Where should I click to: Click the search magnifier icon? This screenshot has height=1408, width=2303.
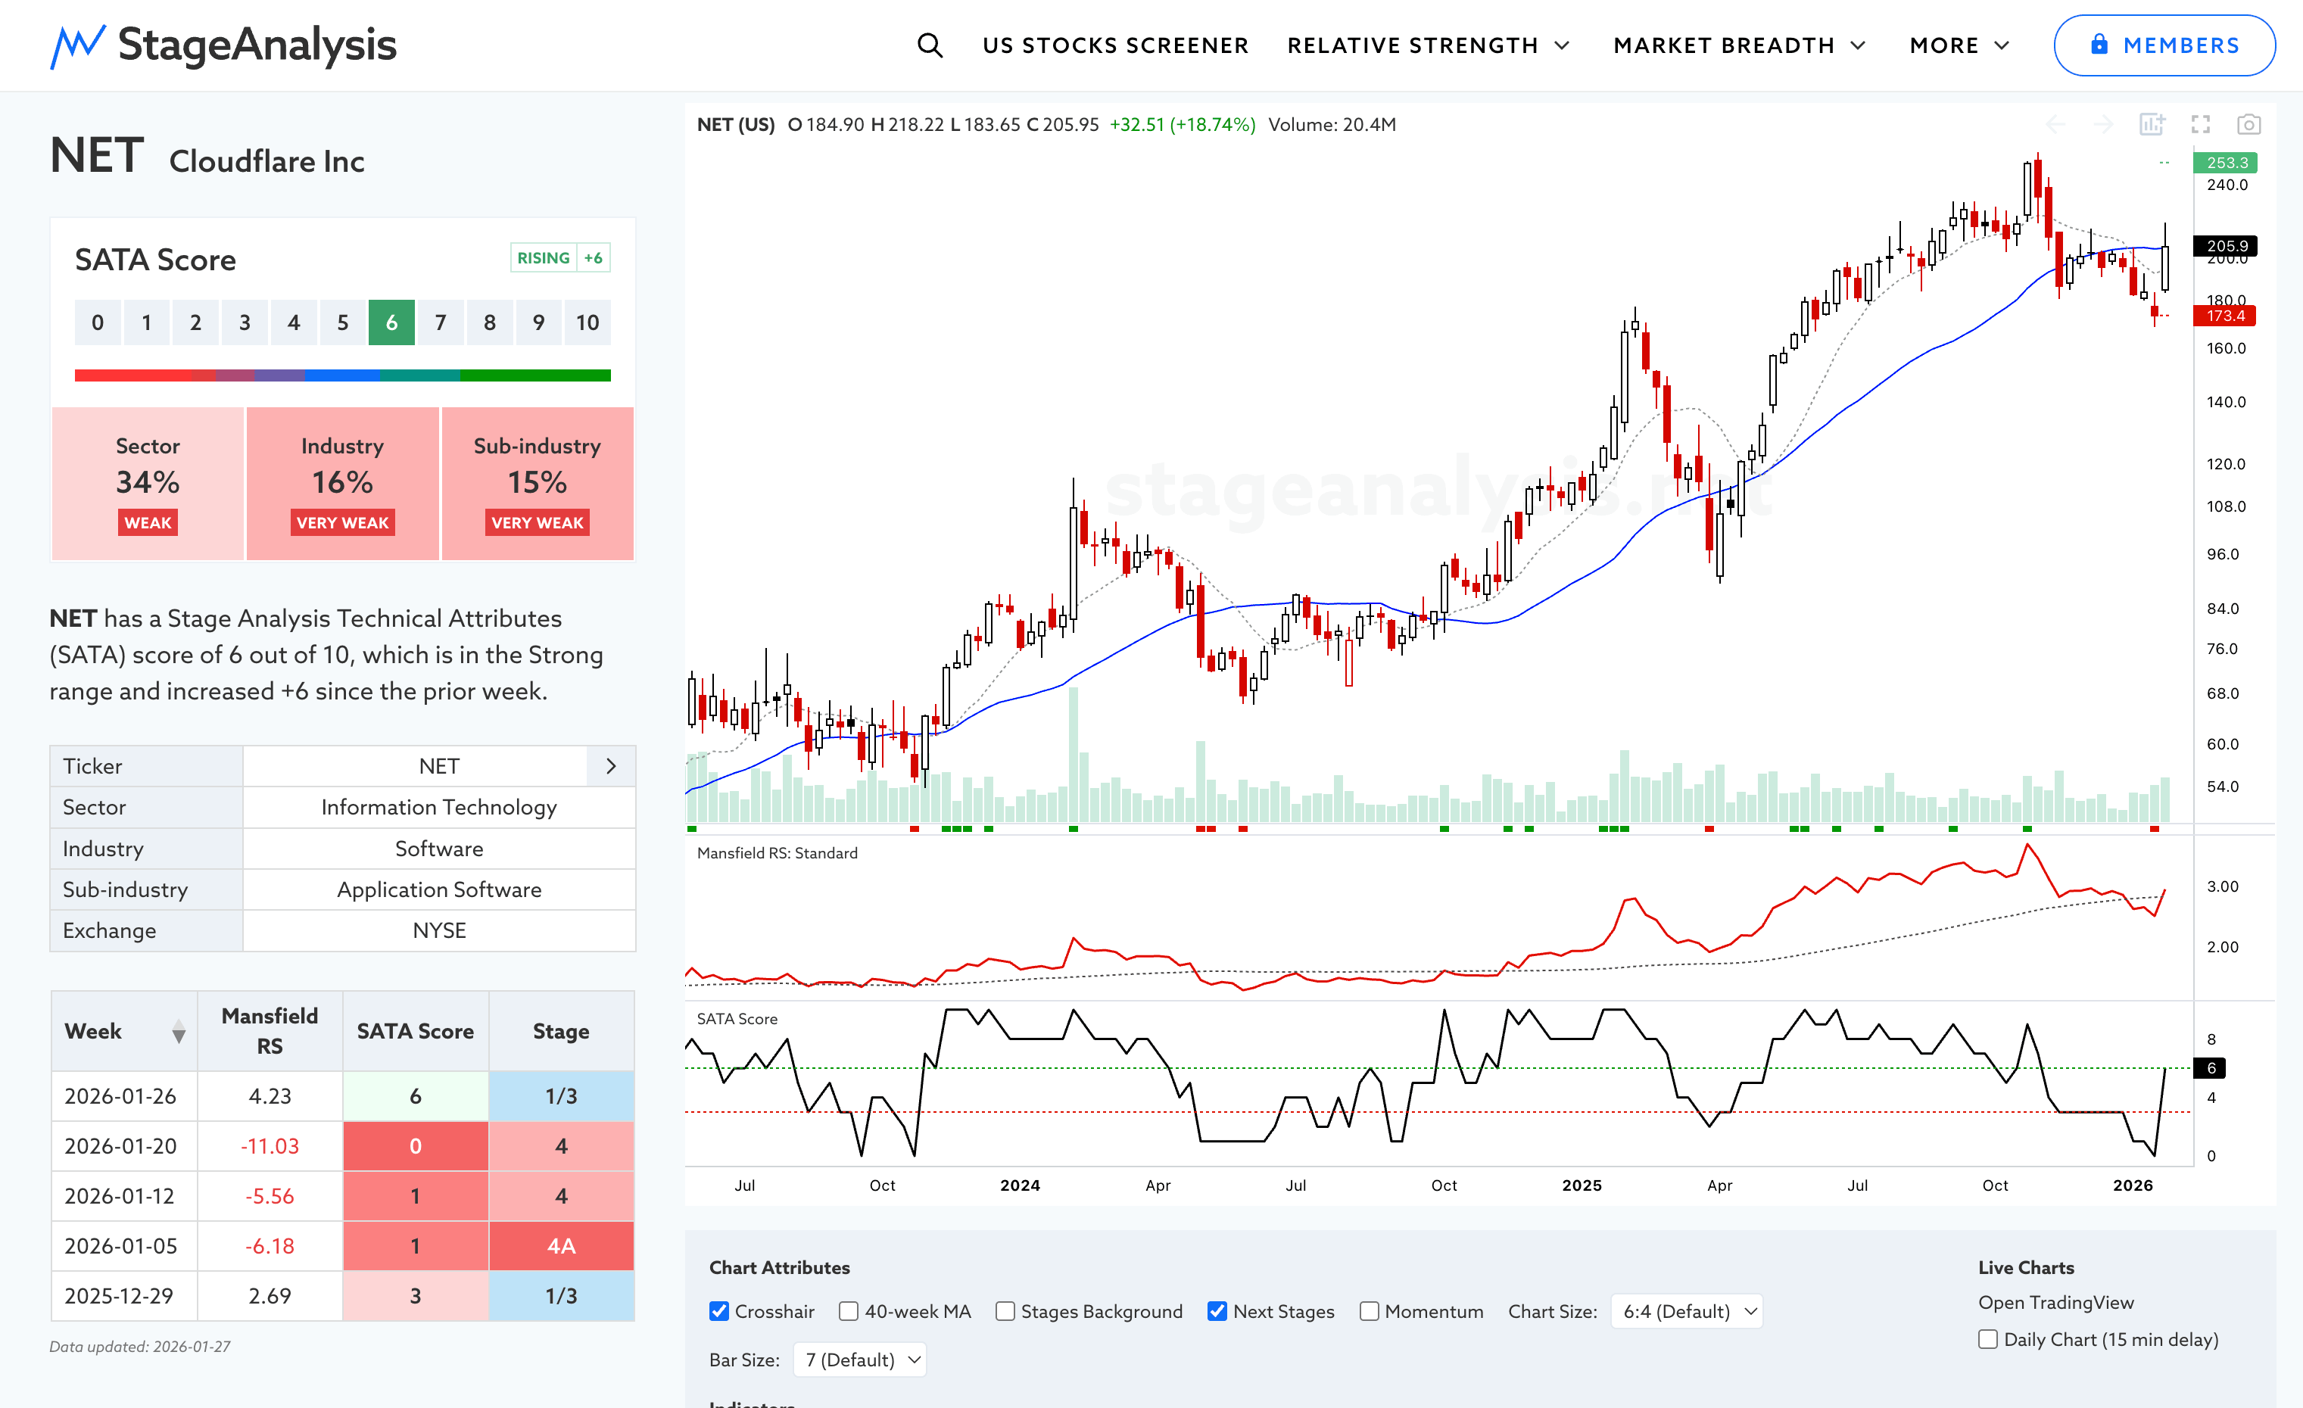[929, 45]
